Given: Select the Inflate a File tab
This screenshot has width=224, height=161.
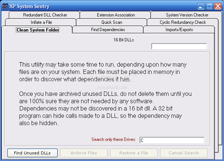Looking at the screenshot, I should click(41, 22).
